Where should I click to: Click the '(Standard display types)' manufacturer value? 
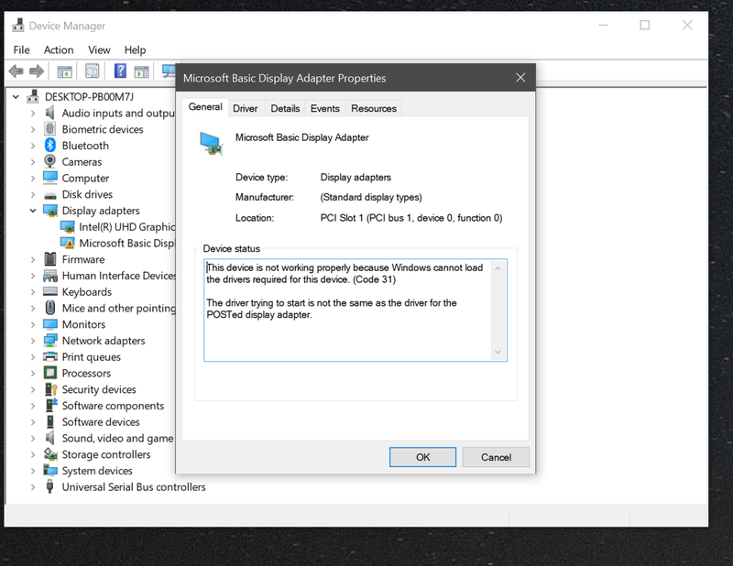coord(371,197)
